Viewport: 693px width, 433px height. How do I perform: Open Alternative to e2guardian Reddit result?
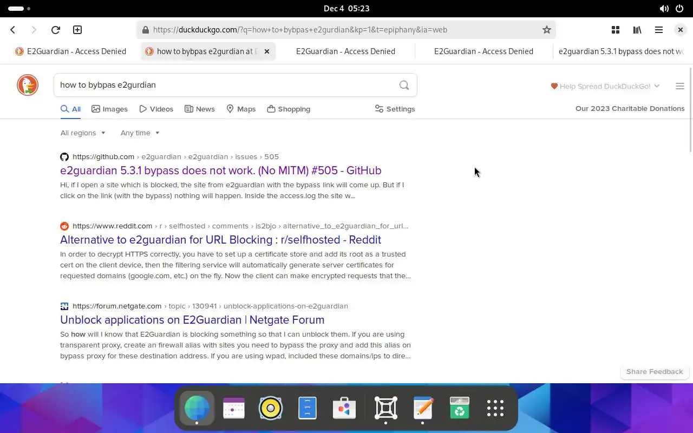pyautogui.click(x=220, y=240)
